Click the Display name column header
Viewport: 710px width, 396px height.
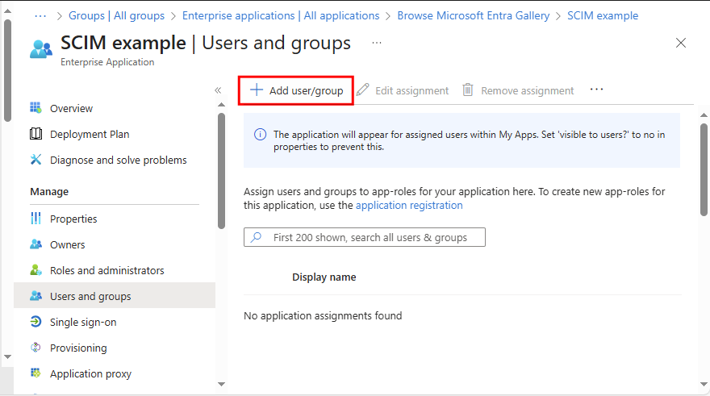tap(324, 277)
